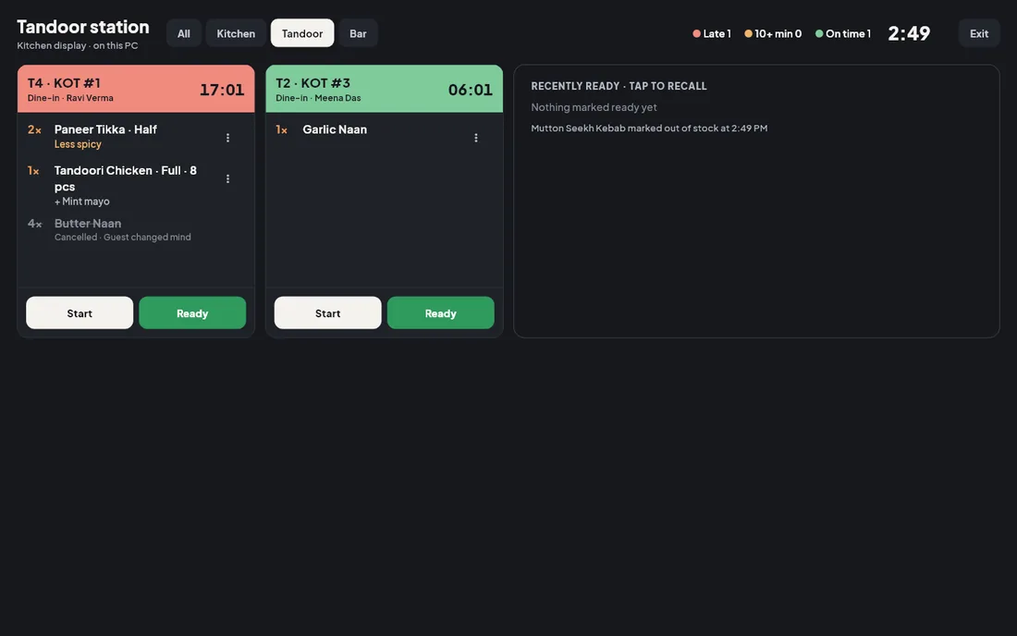Switch to the Bar tab

[358, 33]
